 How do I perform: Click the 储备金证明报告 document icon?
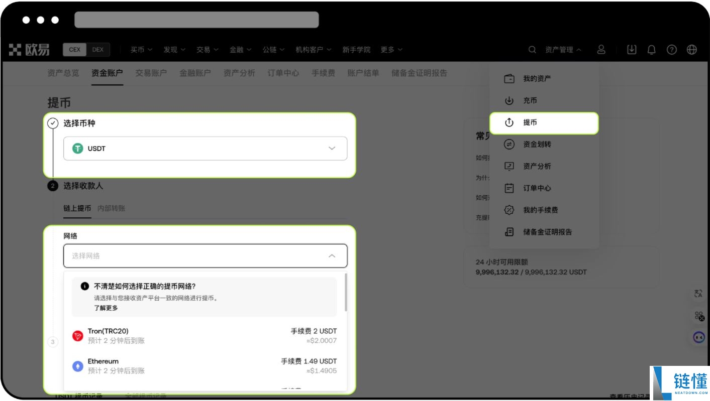pyautogui.click(x=509, y=232)
